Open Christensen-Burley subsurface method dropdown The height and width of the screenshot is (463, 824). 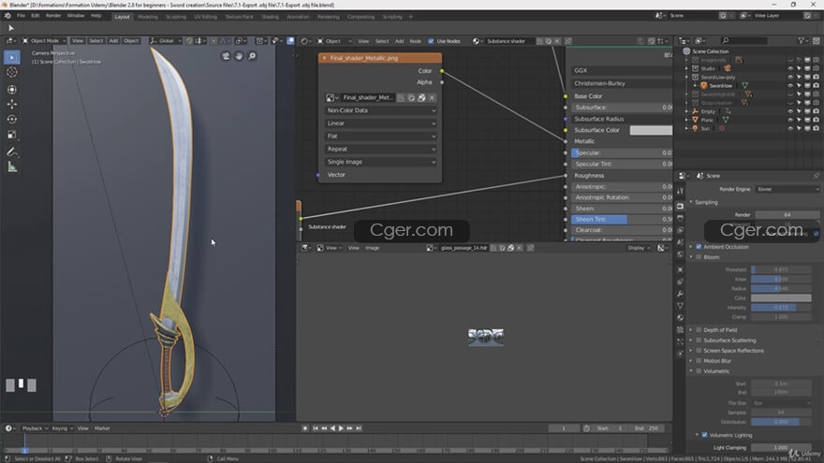tap(621, 83)
